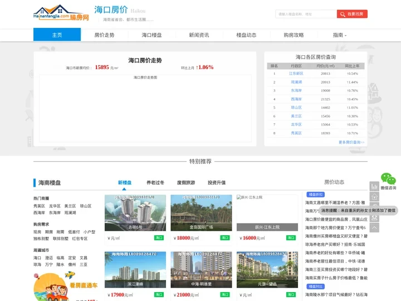Open 美兰区 in the price ranking table
Screen dimensions: 401x301
coord(296,116)
